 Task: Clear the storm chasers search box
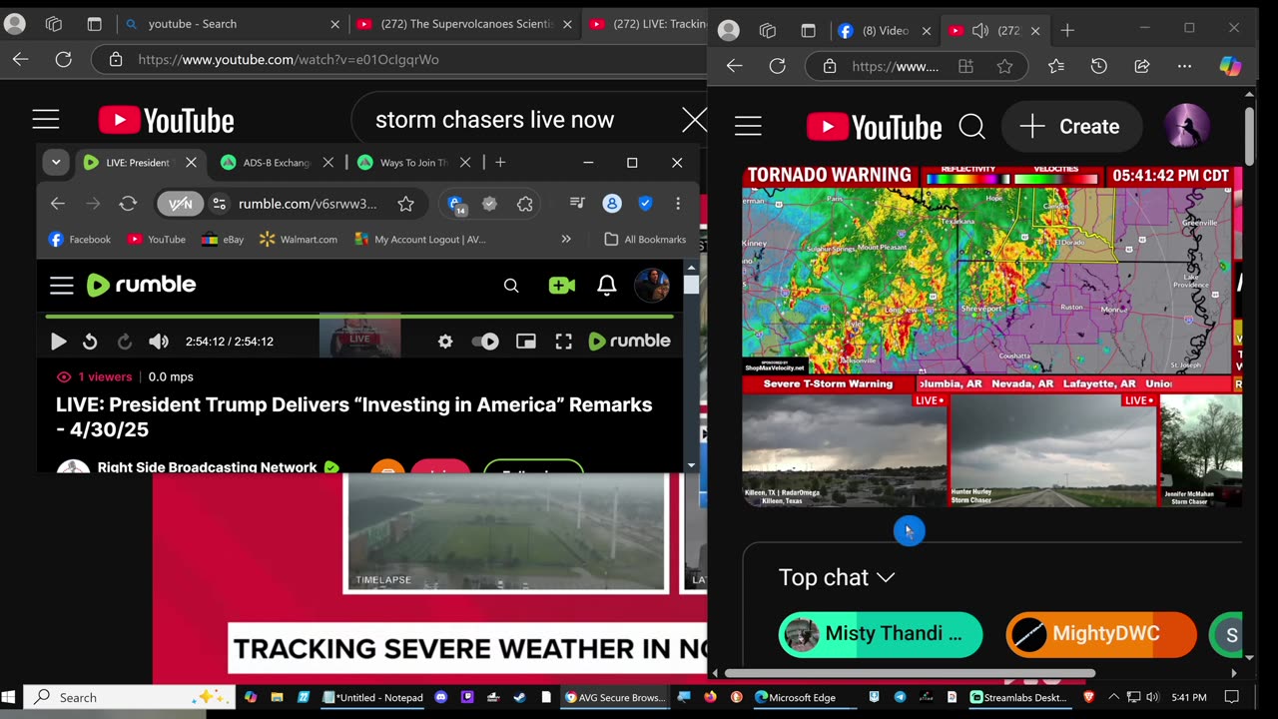click(693, 121)
